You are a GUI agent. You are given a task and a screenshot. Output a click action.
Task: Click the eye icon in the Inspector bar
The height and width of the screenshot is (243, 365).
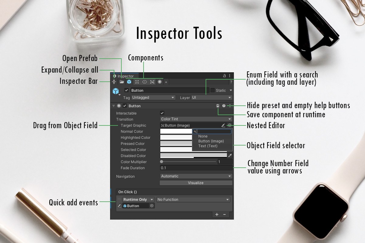coord(144,82)
